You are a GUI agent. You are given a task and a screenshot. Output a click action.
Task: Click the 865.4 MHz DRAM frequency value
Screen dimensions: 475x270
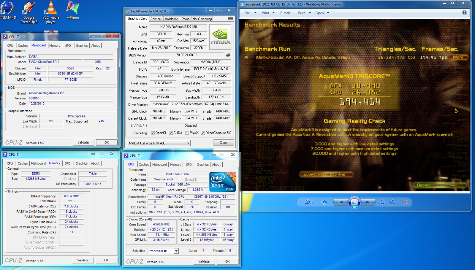pyautogui.click(x=71, y=196)
